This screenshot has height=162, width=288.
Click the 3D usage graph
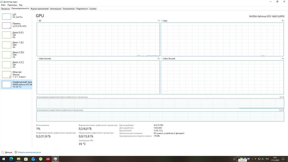[98, 39]
